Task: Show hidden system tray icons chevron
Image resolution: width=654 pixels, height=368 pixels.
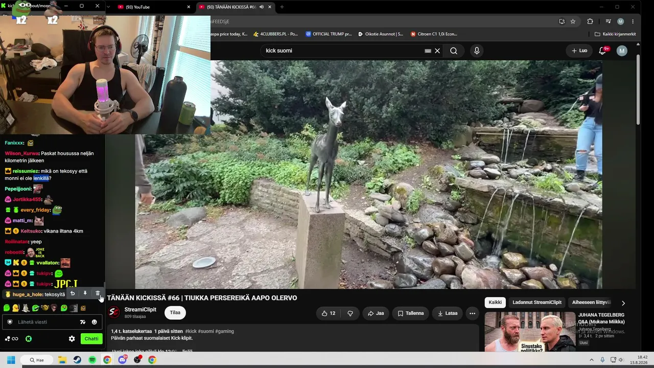Action: [x=592, y=360]
